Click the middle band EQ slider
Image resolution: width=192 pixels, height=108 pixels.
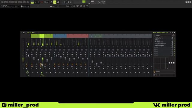click(172, 63)
